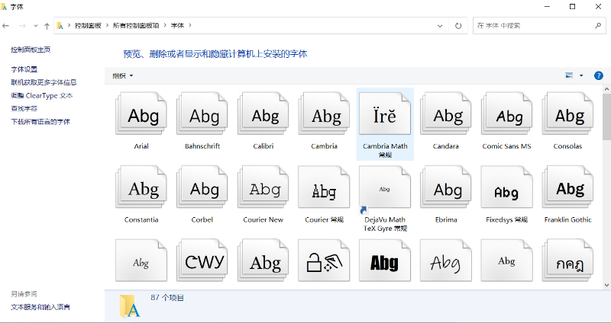This screenshot has width=611, height=323.
Task: Click the blue help question mark icon
Action: coord(598,75)
